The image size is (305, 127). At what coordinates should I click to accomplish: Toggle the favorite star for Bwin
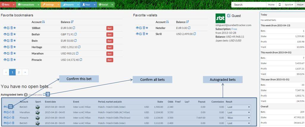(x=15, y=41)
